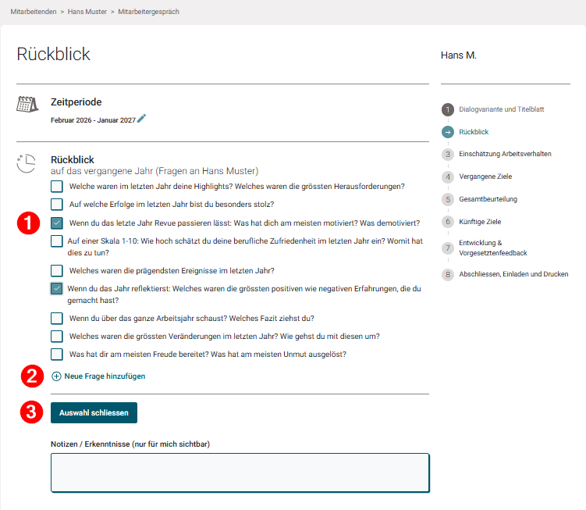Click the clock icon beside Rückblick heading
The height and width of the screenshot is (510, 586).
(27, 163)
